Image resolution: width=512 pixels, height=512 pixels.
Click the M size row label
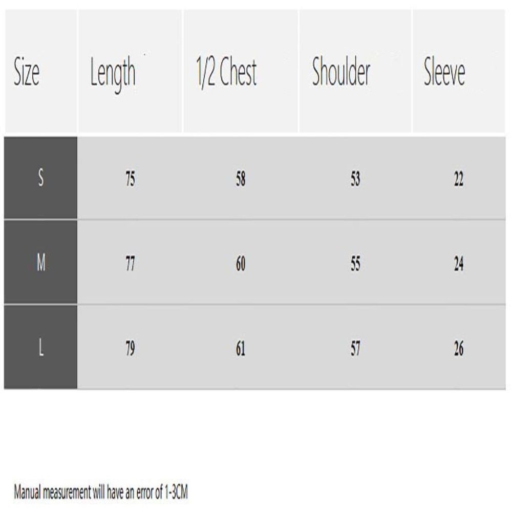(x=41, y=264)
